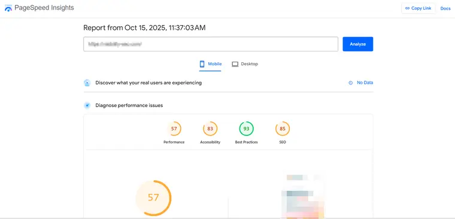This screenshot has height=219, width=455.
Task: Select the Performance score gauge 57
Action: tap(174, 129)
